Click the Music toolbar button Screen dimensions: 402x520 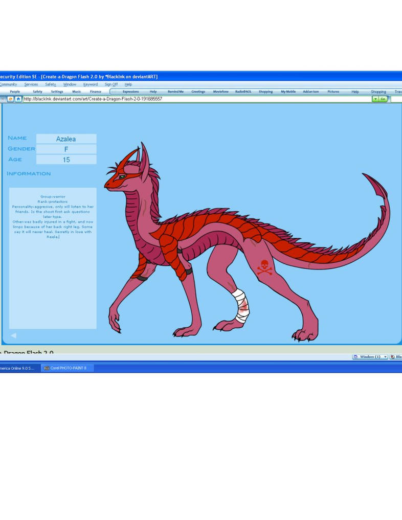click(77, 92)
